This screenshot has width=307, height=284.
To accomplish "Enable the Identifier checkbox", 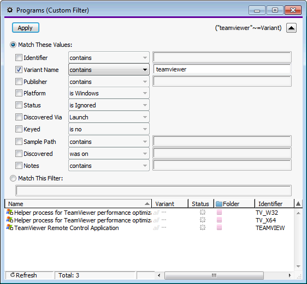I will point(19,58).
